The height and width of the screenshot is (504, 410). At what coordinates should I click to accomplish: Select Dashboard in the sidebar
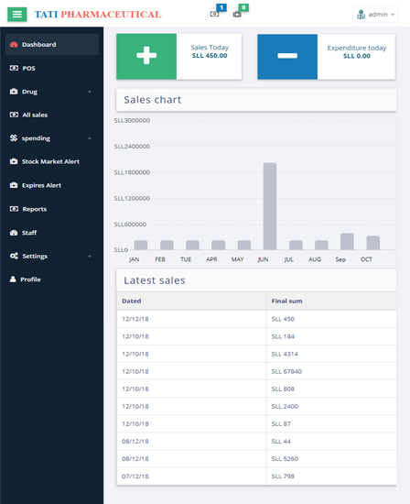pos(51,44)
